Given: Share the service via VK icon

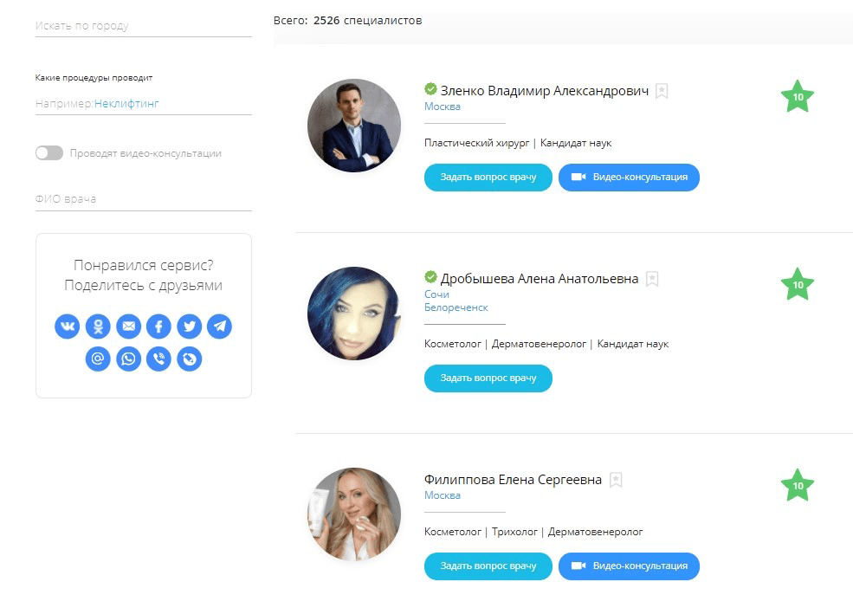Looking at the screenshot, I should pyautogui.click(x=68, y=327).
